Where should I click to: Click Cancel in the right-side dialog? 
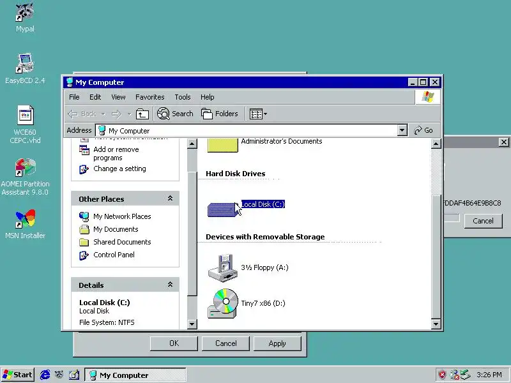(483, 221)
